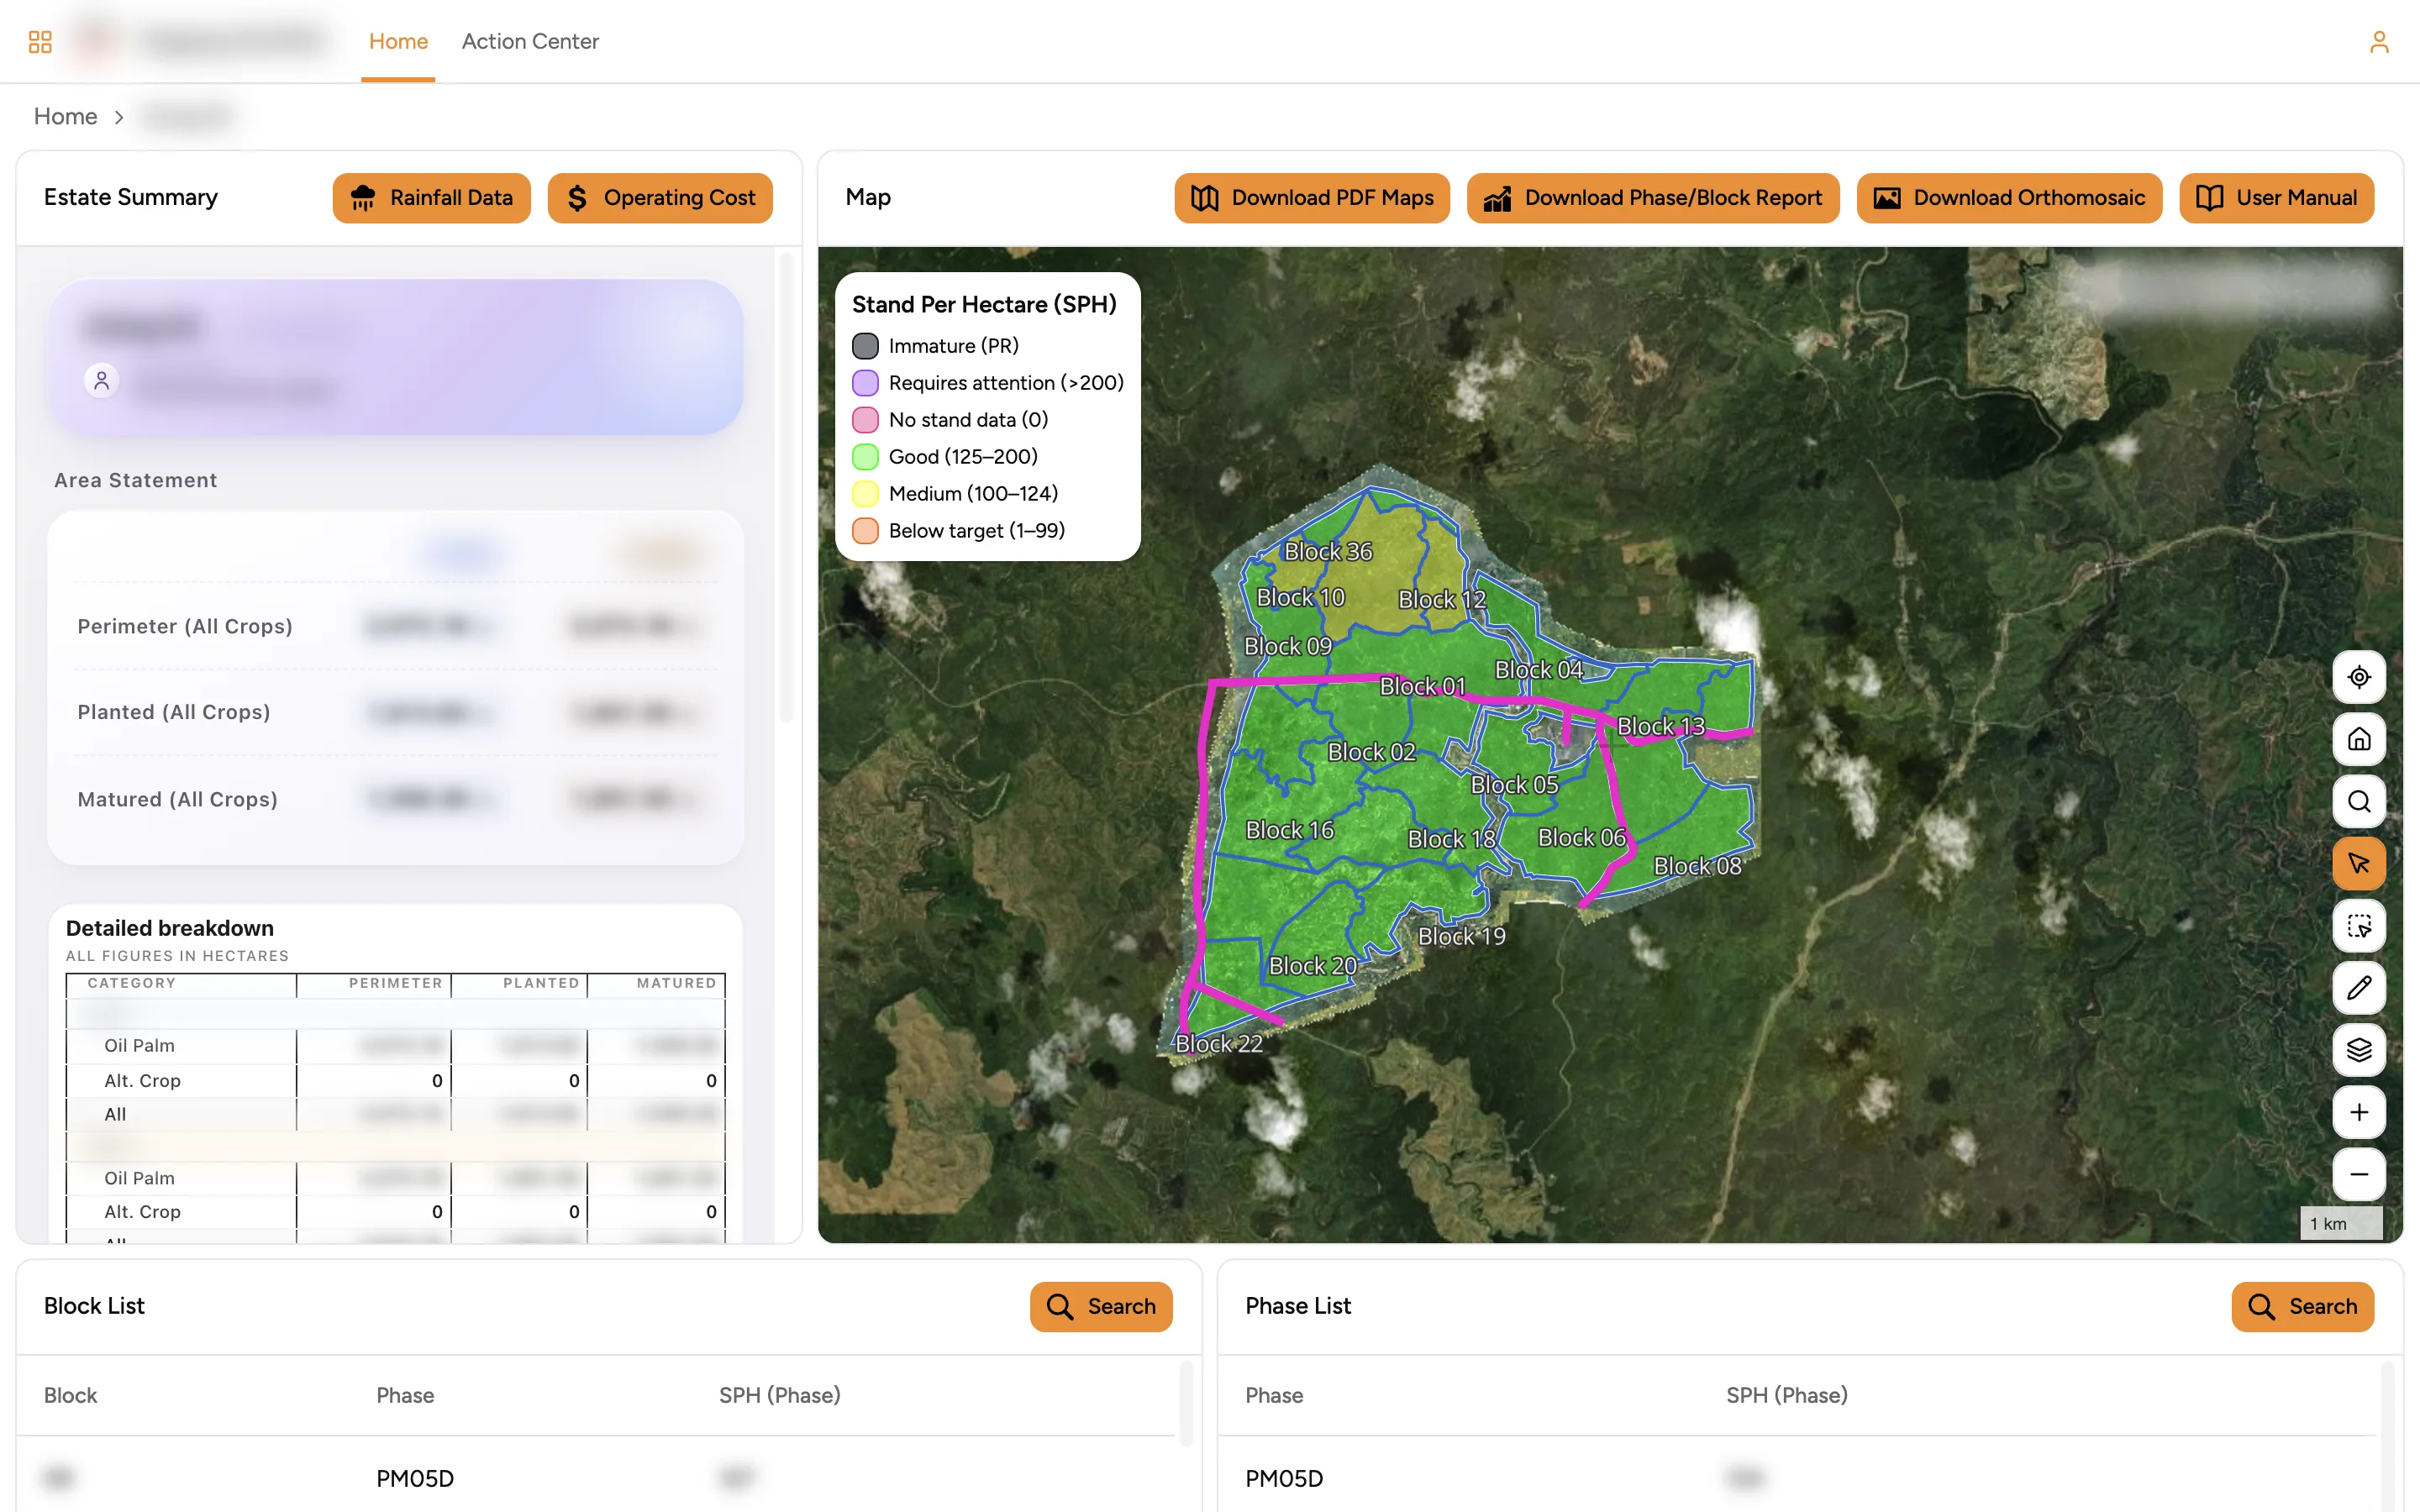Click the Phase column header in Block List
The image size is (2420, 1512).
[405, 1395]
